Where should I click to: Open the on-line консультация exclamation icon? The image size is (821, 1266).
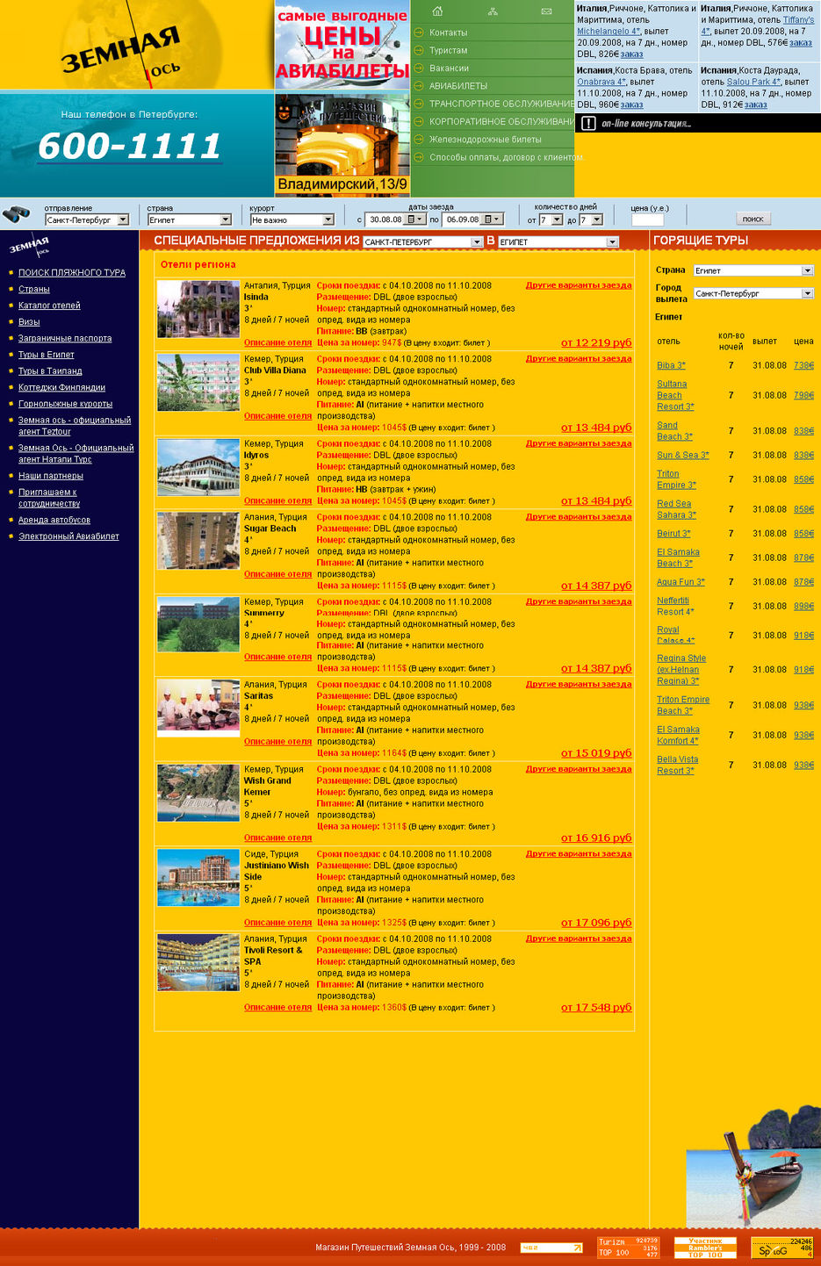point(588,124)
